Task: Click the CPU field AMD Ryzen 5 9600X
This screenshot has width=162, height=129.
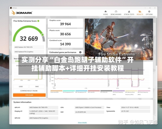Action: 89,107
